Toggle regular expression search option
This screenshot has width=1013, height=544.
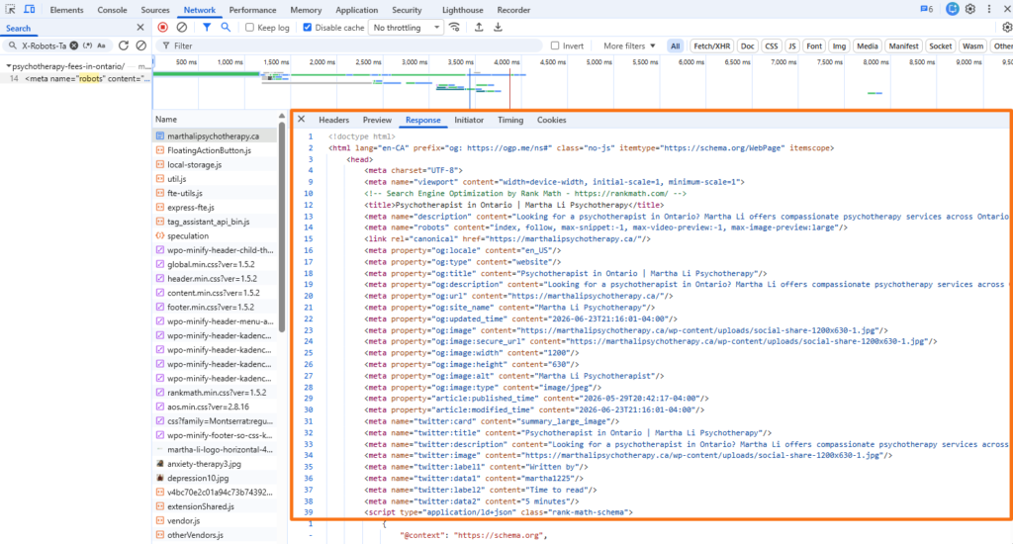pos(88,45)
